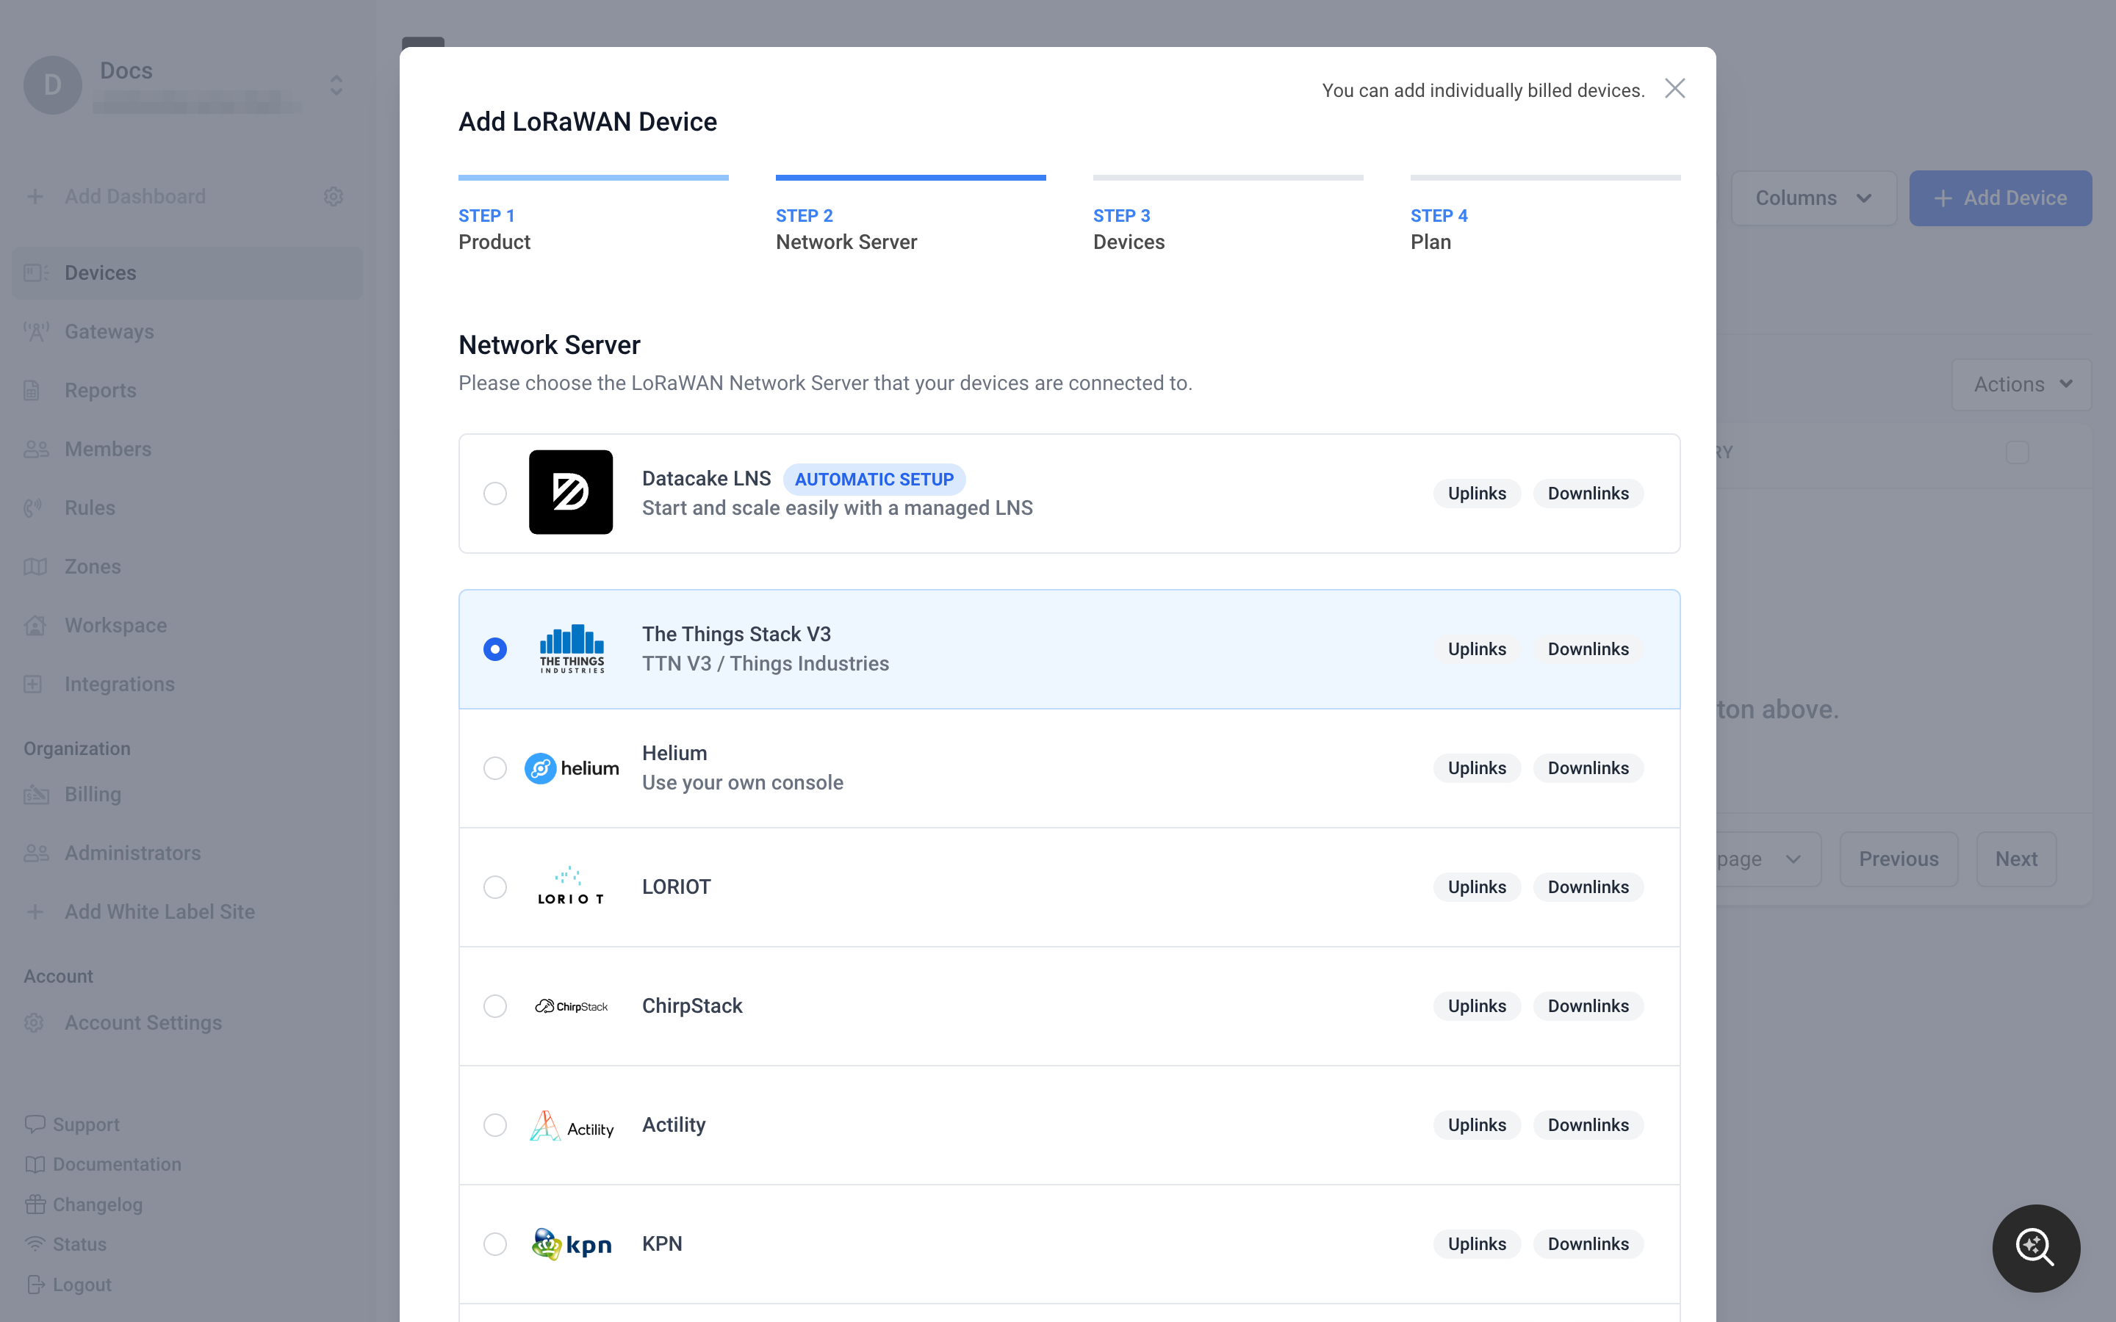
Task: Click the ChirpStack logo
Action: click(571, 1005)
